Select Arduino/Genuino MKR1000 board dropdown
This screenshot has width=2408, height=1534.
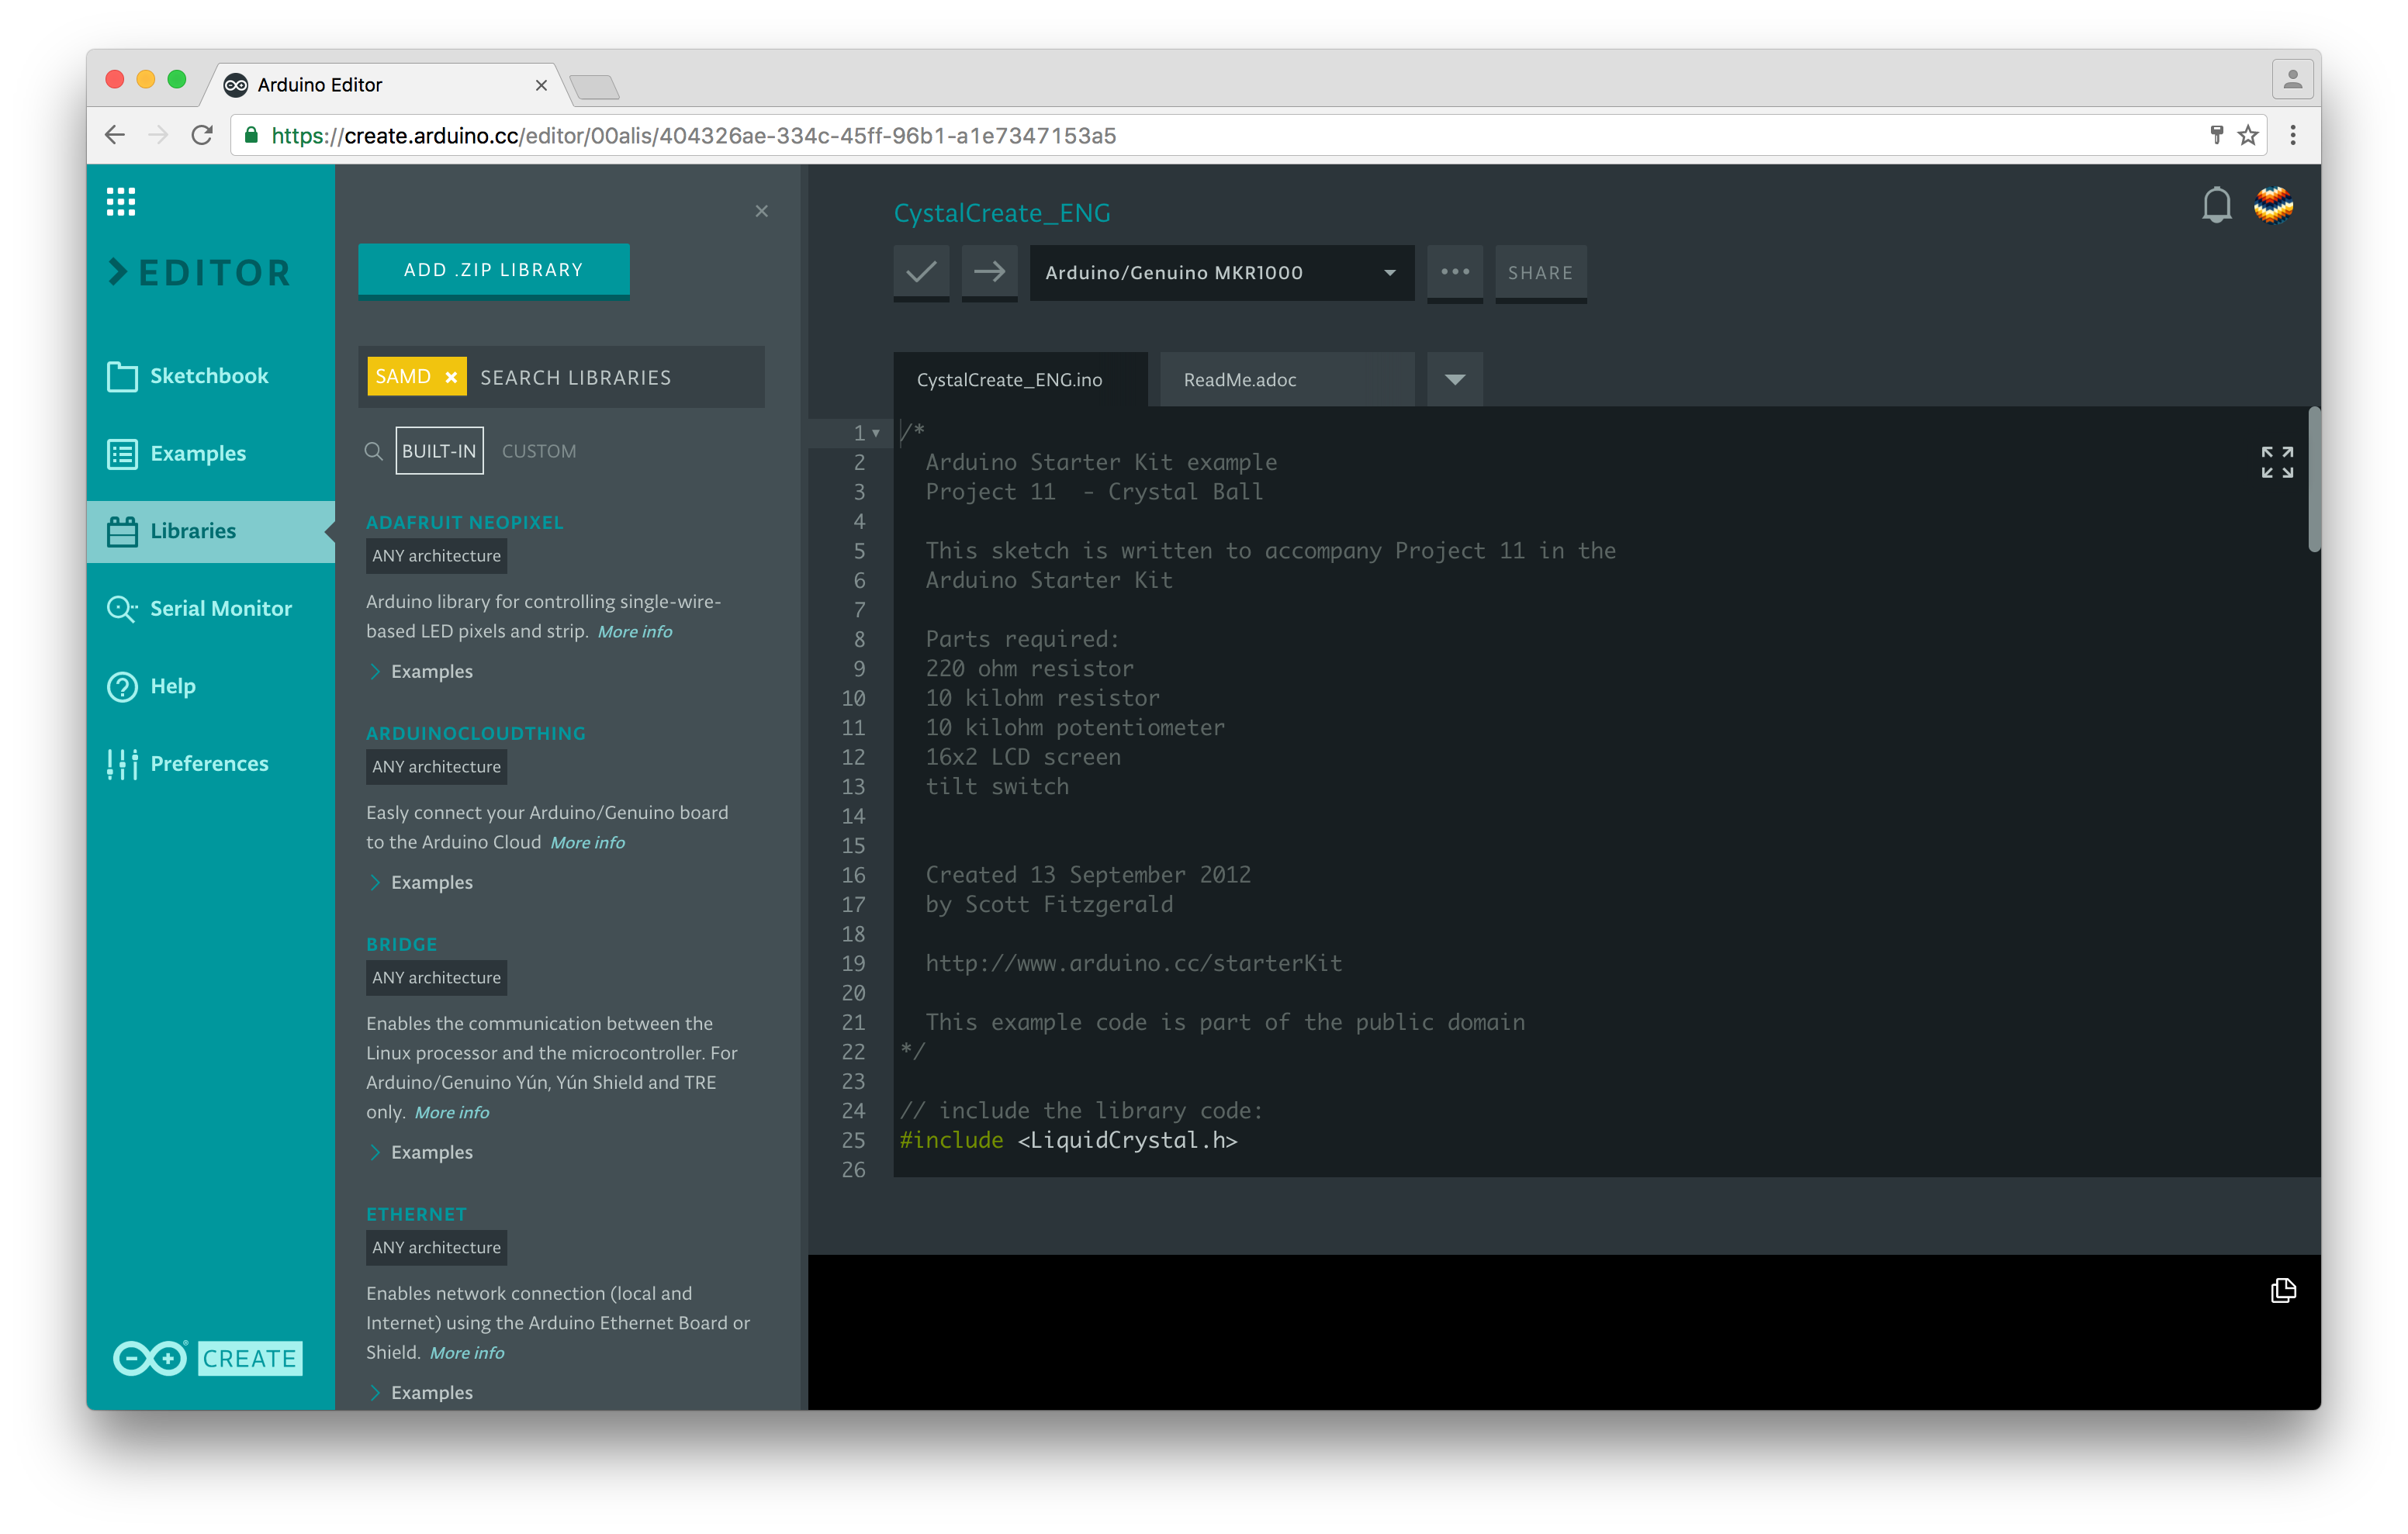tap(1218, 271)
